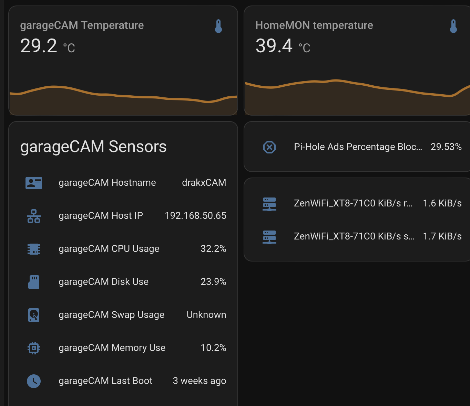Select the 192.168.50.65 Host IP value
Screen dimensions: 470x406
pyautogui.click(x=195, y=216)
